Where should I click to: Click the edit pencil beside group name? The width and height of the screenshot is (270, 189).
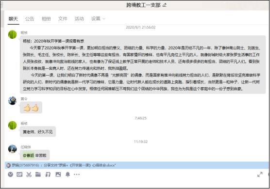pos(165,5)
